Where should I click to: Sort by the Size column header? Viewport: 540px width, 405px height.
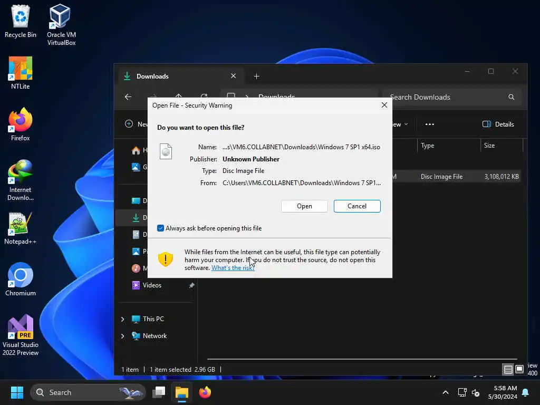[502, 146]
